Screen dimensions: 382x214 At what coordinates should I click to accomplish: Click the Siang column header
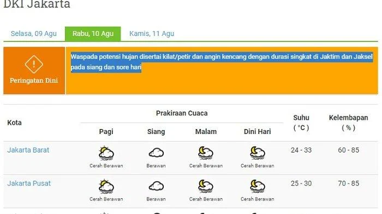[x=156, y=132]
